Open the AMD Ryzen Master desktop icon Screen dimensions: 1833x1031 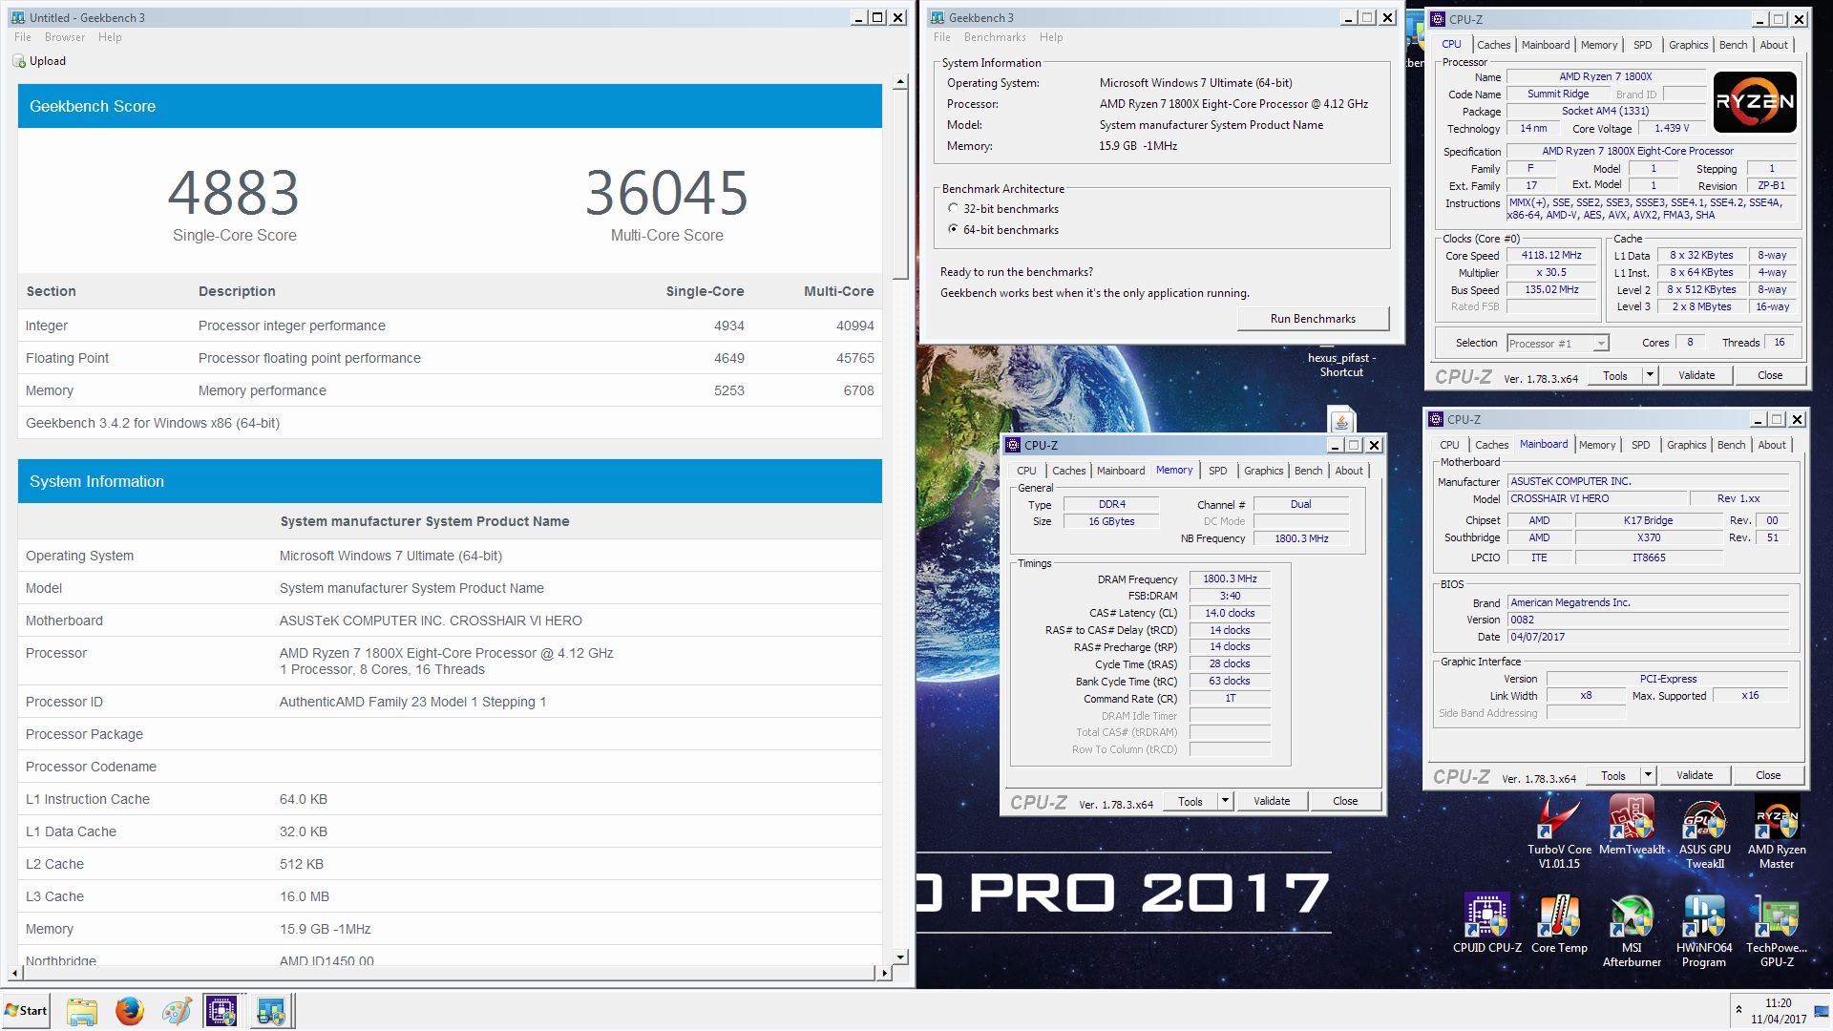click(x=1777, y=831)
